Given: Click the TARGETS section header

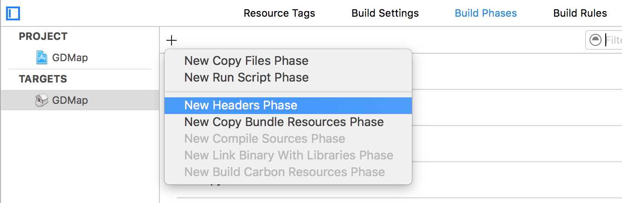Looking at the screenshot, I should point(43,79).
